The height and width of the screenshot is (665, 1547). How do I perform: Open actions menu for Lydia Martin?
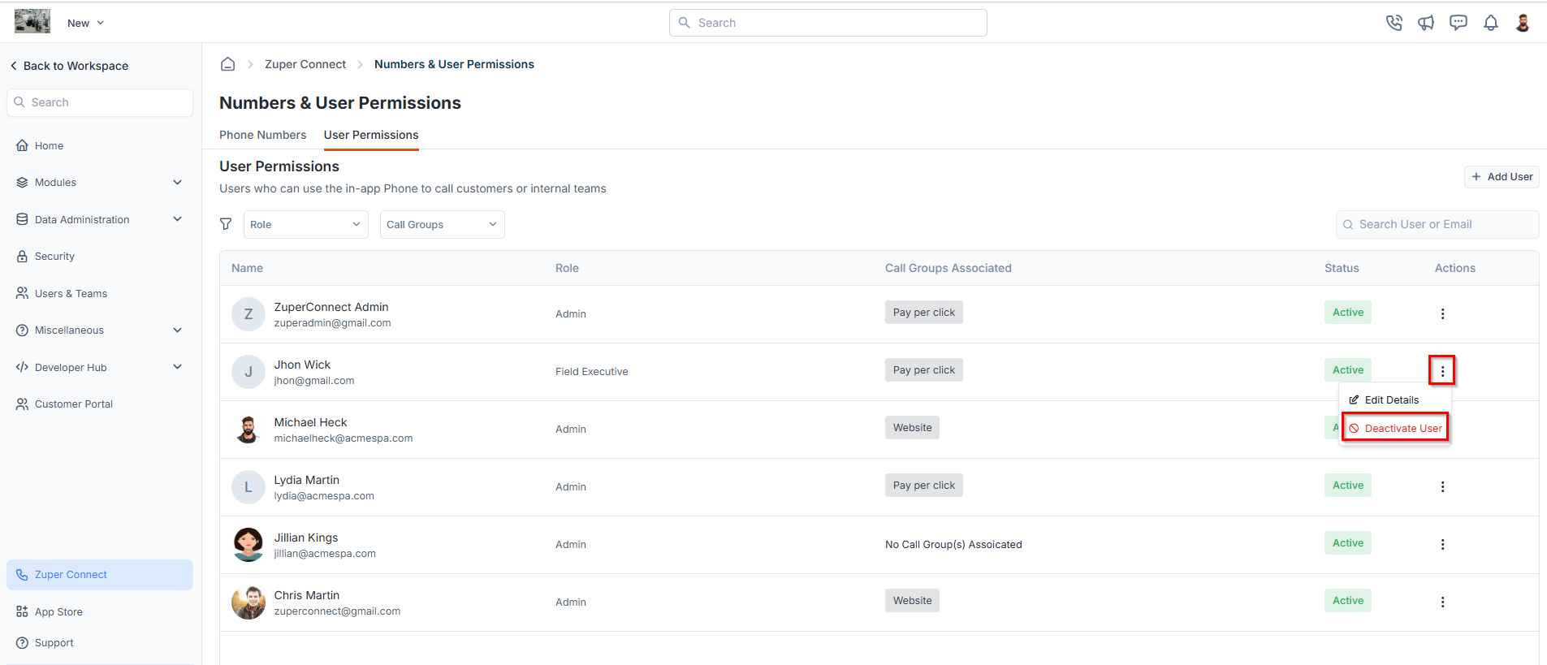1442,486
